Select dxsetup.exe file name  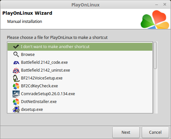pyautogui.click(x=32, y=110)
